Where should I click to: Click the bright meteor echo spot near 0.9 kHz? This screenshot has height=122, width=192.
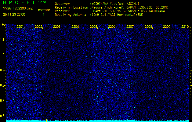click(x=47, y=72)
